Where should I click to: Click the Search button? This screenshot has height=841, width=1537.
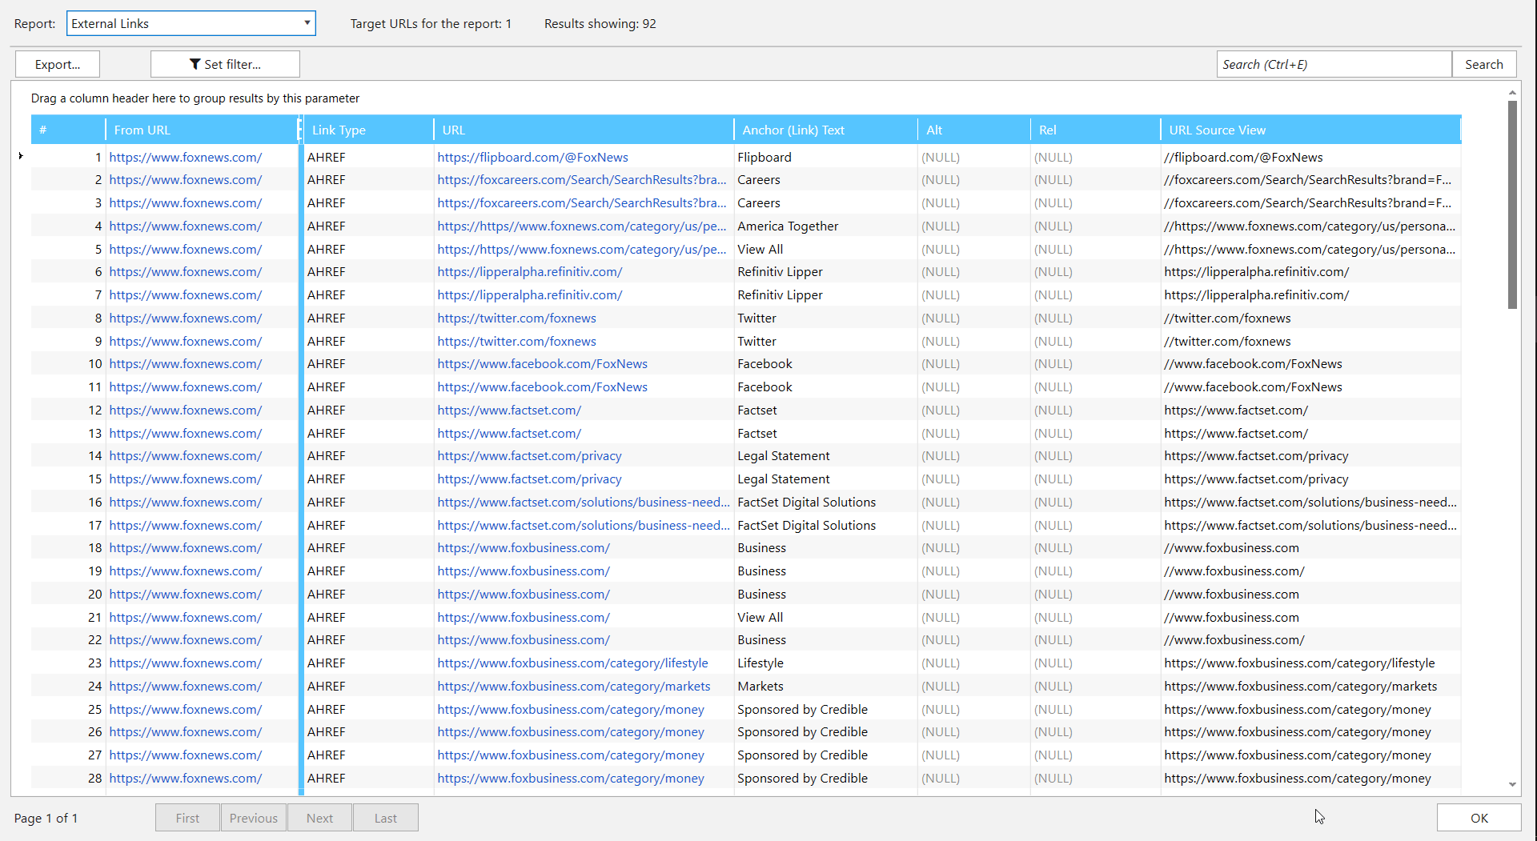point(1484,64)
